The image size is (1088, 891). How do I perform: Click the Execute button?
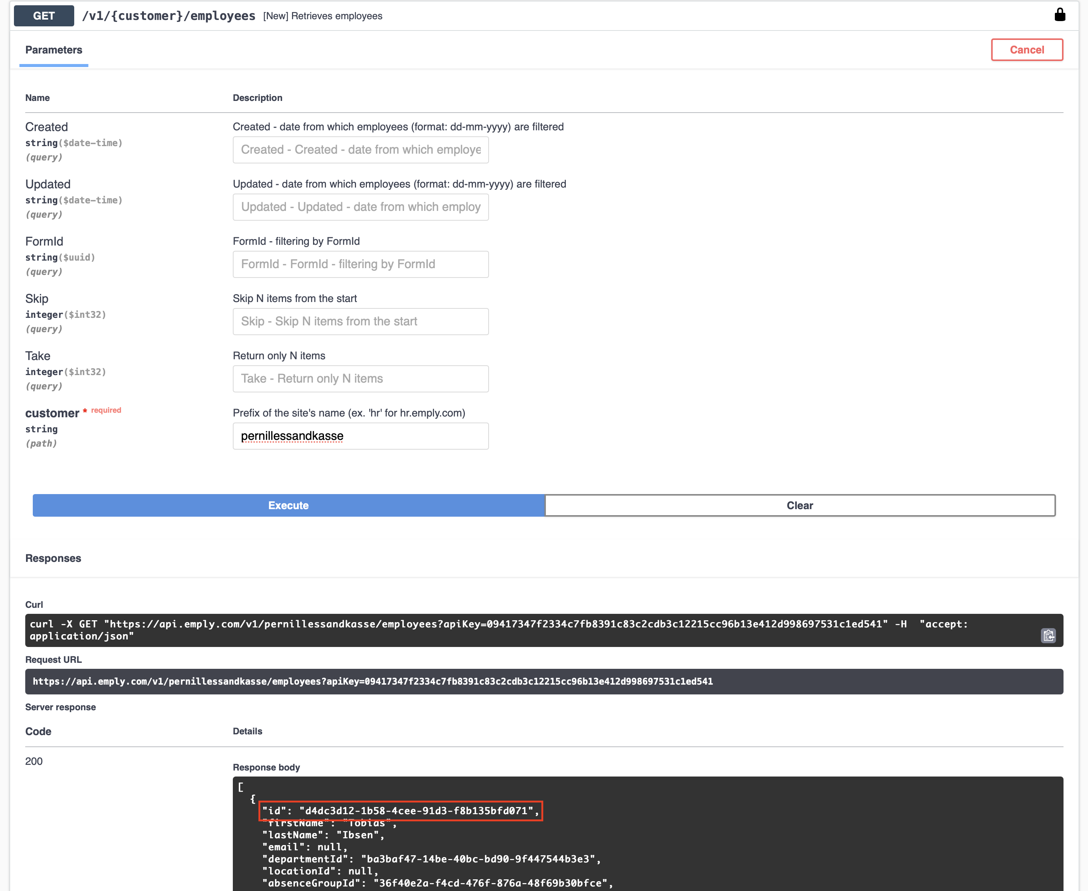tap(288, 505)
